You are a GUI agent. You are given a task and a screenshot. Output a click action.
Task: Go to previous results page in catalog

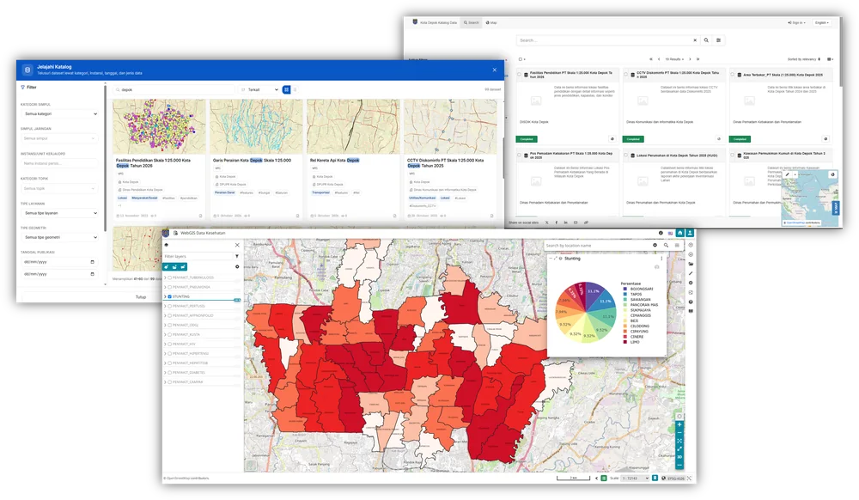[x=659, y=59]
